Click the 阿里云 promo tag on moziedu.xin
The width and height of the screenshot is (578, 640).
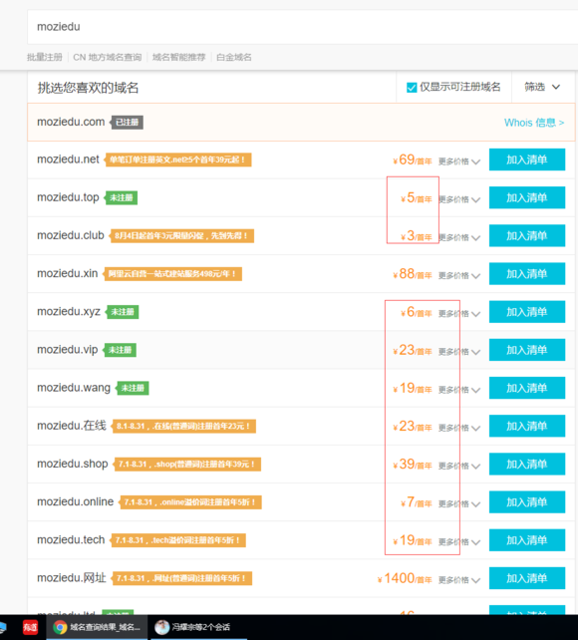pyautogui.click(x=171, y=274)
